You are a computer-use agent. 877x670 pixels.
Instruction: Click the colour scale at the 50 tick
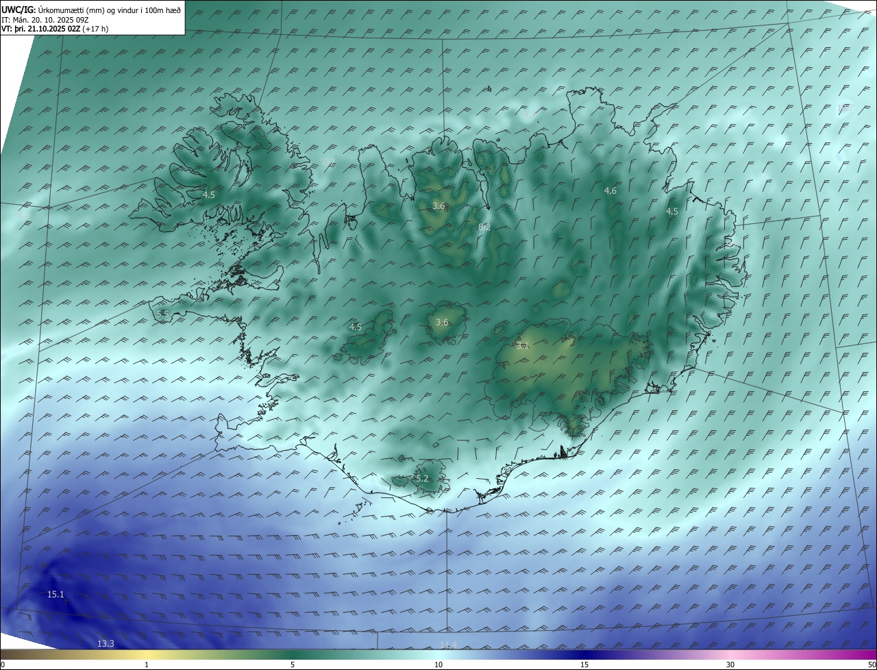pos(872,665)
